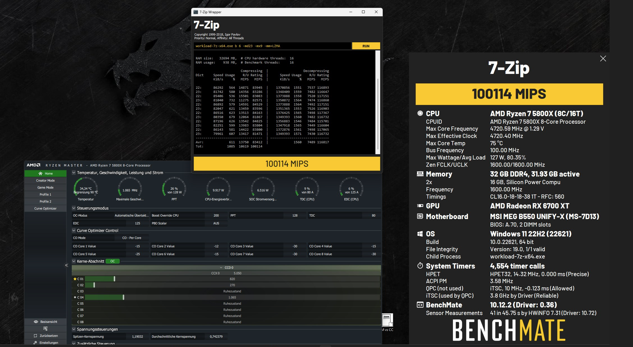Click the Basisansicht eye icon
Viewport: 633px width, 347px height.
(36, 322)
